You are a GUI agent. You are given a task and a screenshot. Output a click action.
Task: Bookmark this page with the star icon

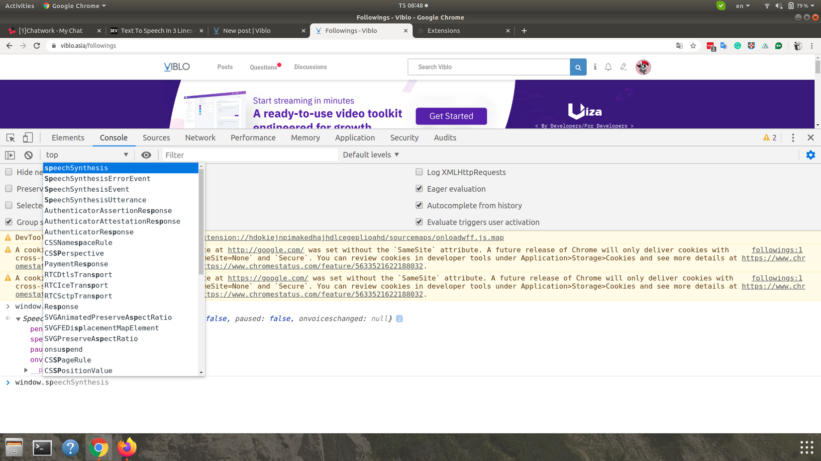click(x=693, y=46)
